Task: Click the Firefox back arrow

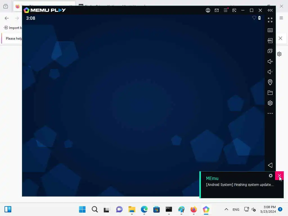Action: click(7, 18)
